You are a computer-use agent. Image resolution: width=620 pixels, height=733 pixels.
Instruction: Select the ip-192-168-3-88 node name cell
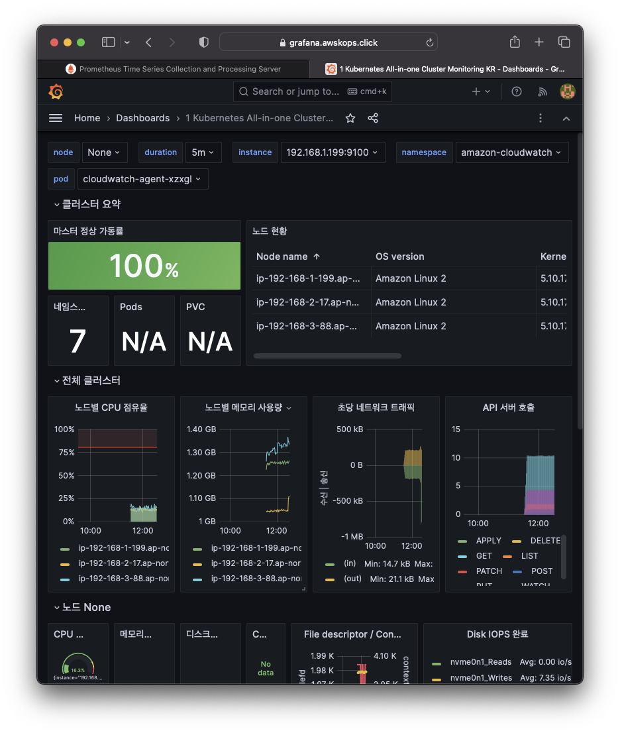(x=311, y=326)
